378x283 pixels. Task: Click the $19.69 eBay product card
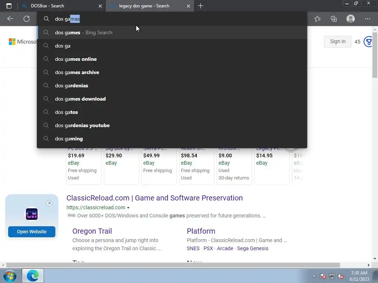tap(84, 166)
